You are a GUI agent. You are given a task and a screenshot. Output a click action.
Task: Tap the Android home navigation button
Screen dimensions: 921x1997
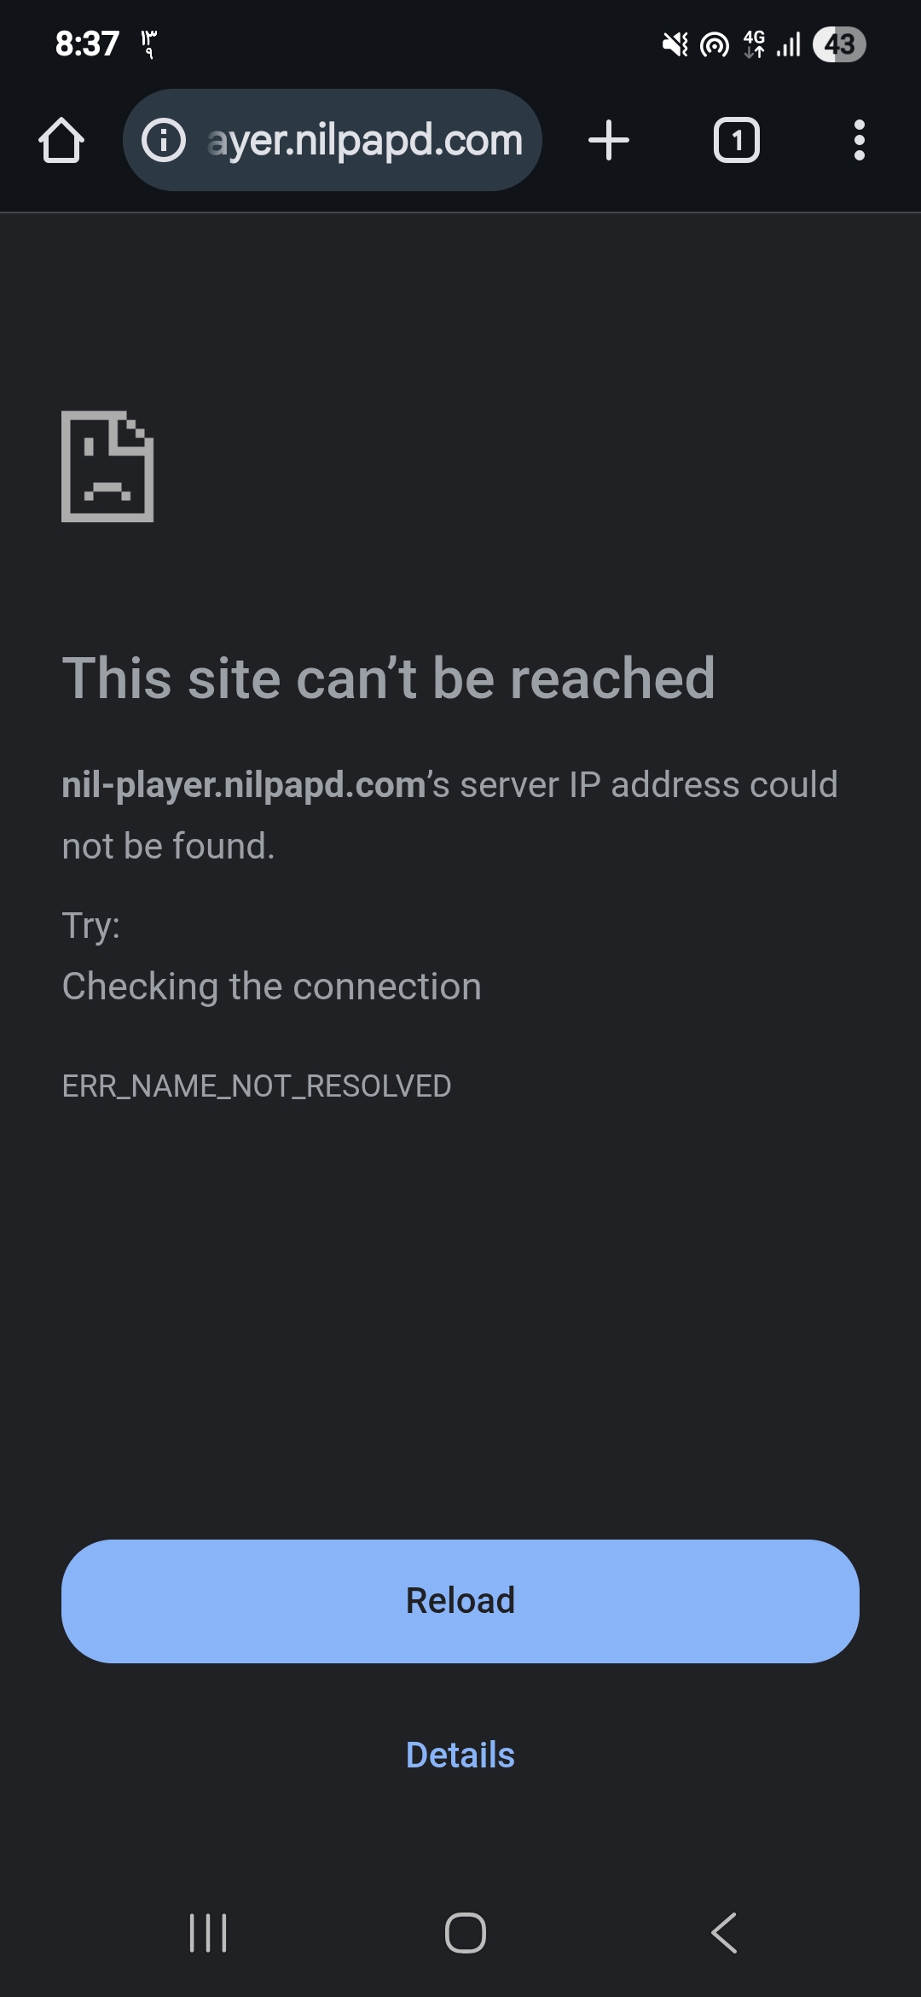point(466,1933)
